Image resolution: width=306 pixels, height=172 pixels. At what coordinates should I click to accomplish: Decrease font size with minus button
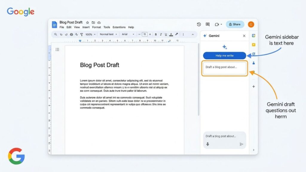pyautogui.click(x=139, y=34)
